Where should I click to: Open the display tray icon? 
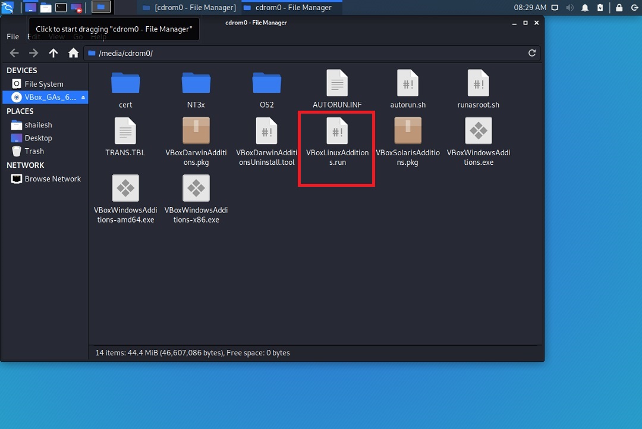click(x=555, y=7)
